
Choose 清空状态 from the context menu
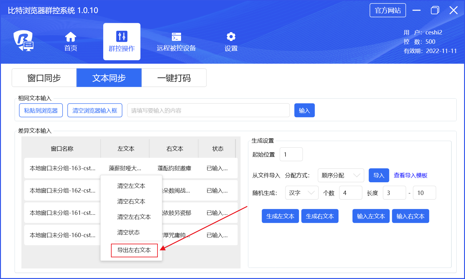[x=128, y=232]
